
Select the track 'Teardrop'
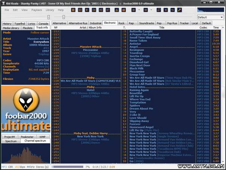point(136,53)
